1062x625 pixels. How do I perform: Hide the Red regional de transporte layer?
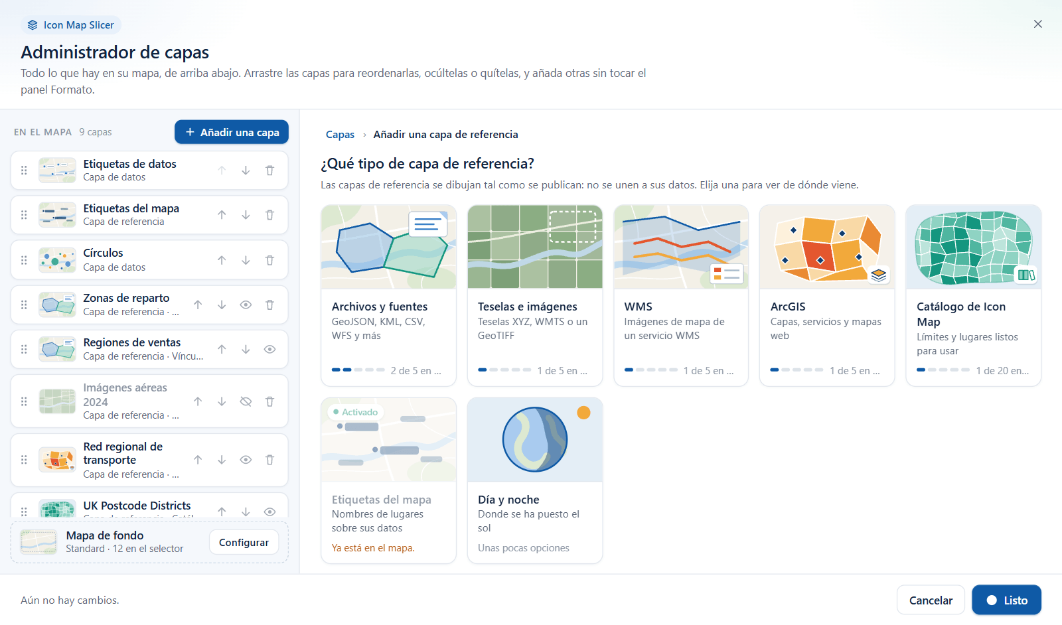(246, 460)
